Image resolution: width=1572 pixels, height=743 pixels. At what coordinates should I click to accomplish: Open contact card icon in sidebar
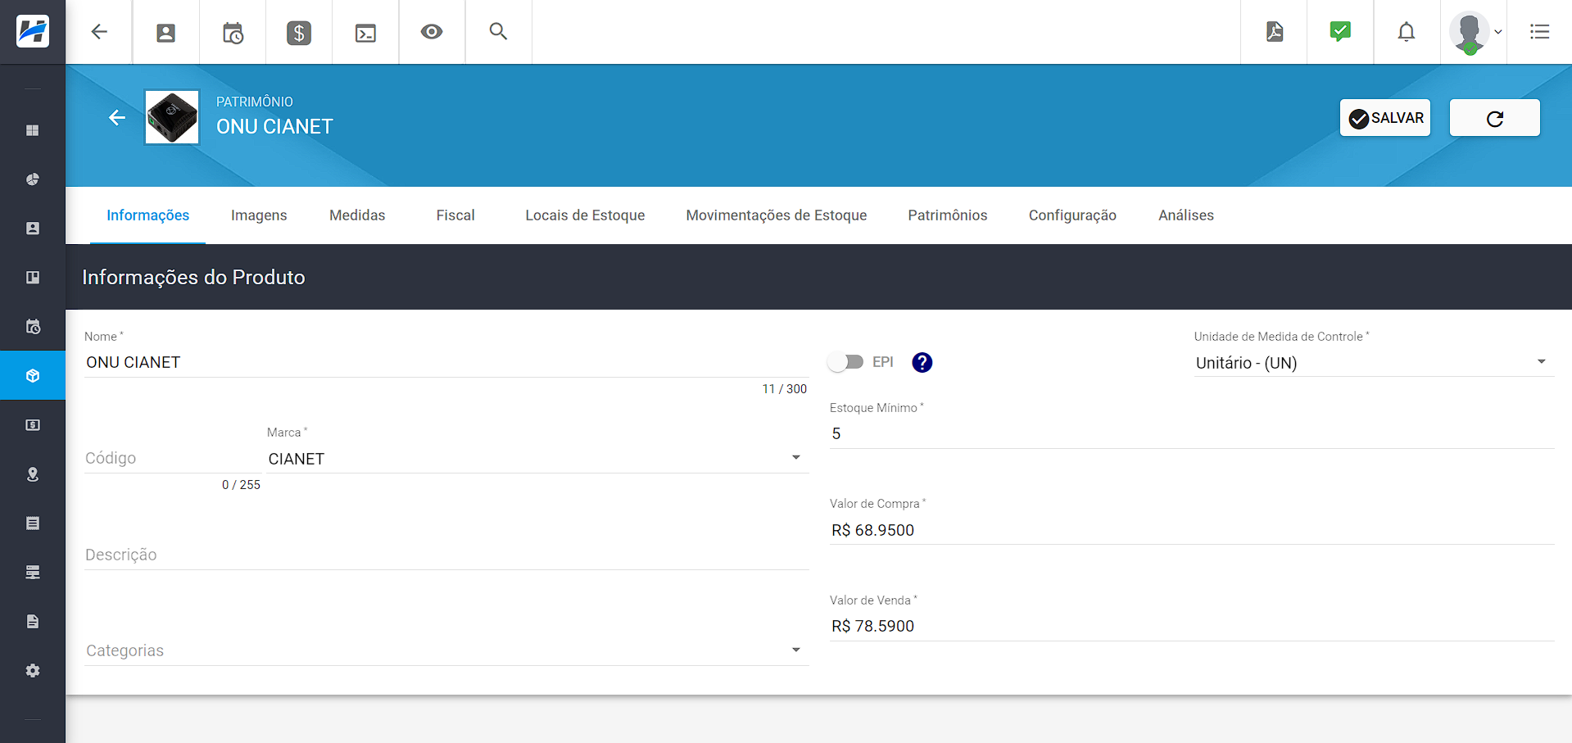[33, 229]
